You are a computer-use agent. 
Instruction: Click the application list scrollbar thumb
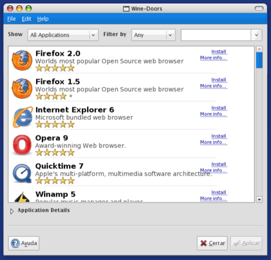pyautogui.click(x=259, y=60)
